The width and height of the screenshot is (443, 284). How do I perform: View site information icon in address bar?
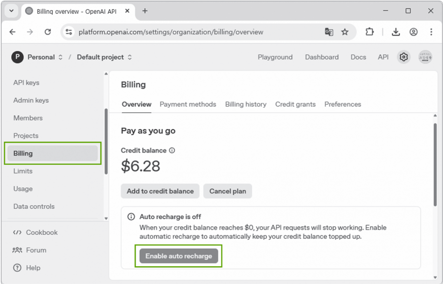click(x=69, y=32)
